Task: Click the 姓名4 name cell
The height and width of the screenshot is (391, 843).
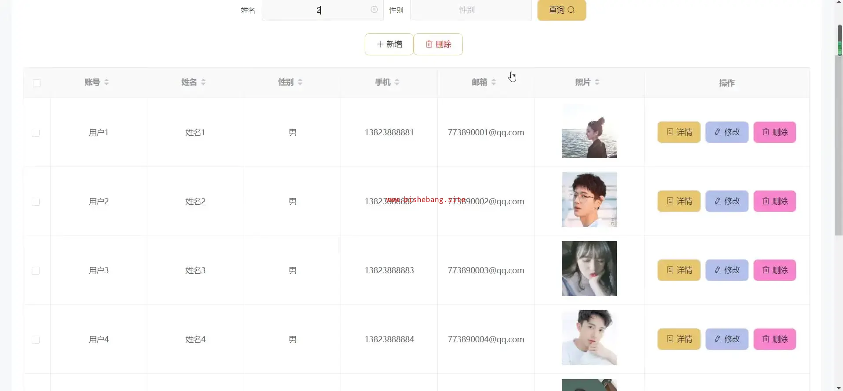Action: click(195, 340)
